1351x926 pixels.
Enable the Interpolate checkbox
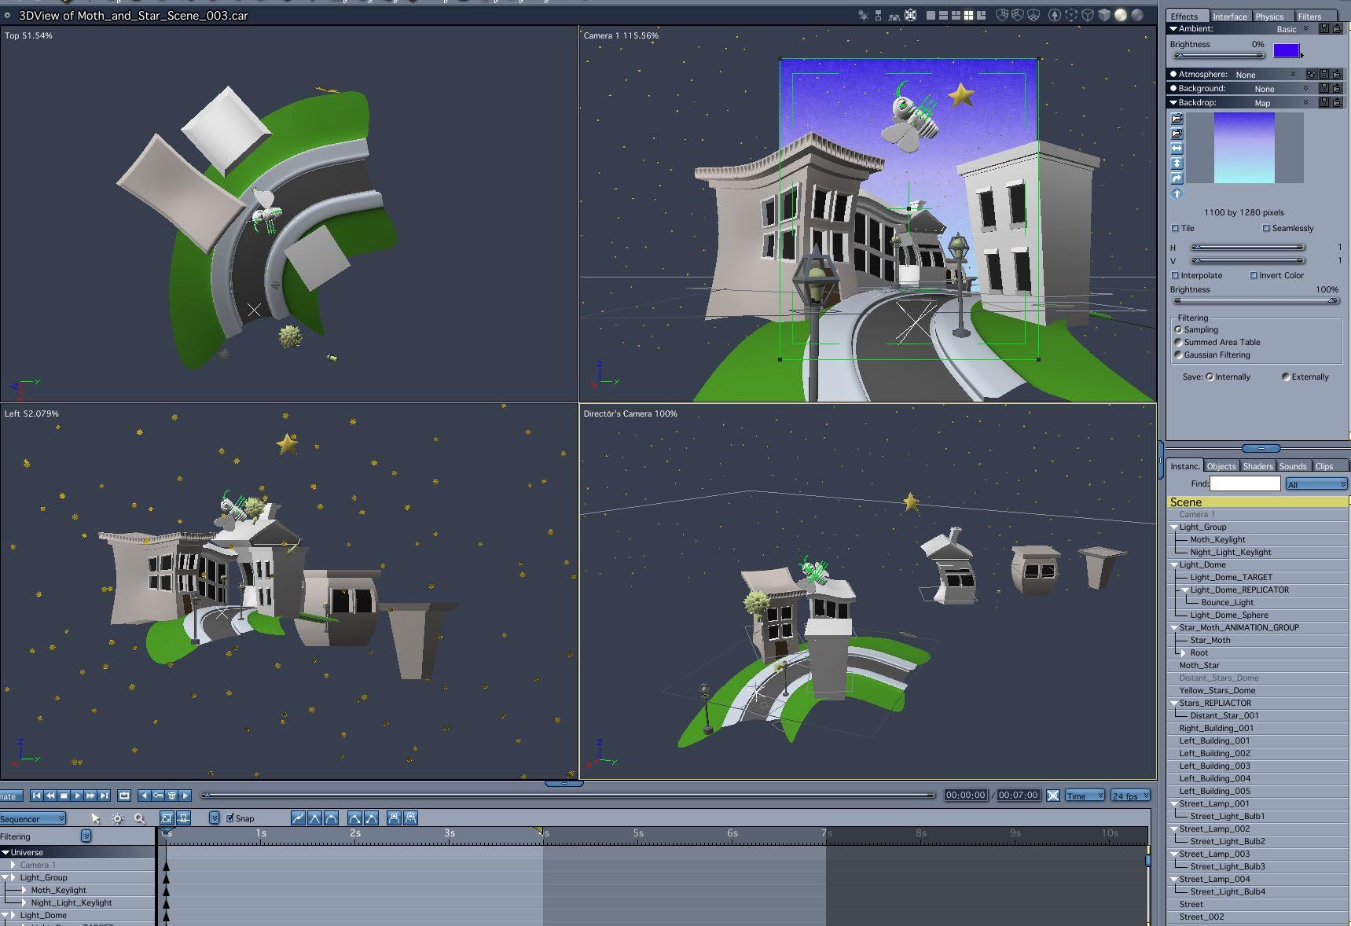coord(1175,276)
